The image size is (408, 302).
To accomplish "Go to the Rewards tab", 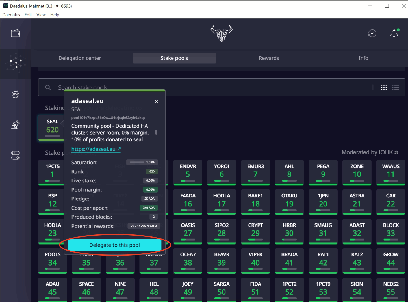I will (269, 58).
